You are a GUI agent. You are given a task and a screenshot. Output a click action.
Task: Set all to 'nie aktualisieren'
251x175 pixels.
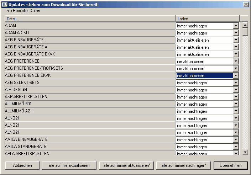pyautogui.click(x=69, y=165)
